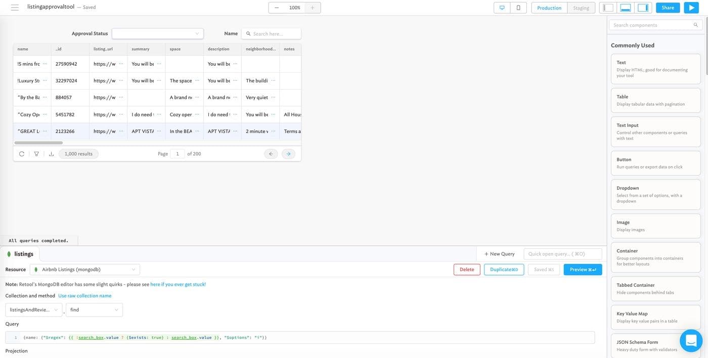This screenshot has height=358, width=708.
Task: Click the table refresh icon
Action: pyautogui.click(x=22, y=154)
